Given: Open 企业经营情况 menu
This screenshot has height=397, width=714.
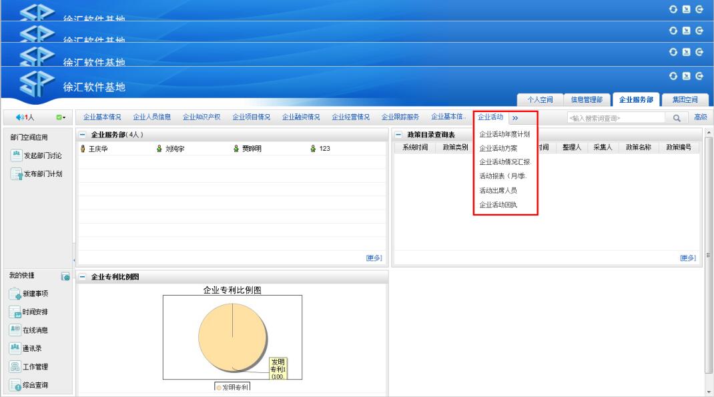Looking at the screenshot, I should pos(350,117).
